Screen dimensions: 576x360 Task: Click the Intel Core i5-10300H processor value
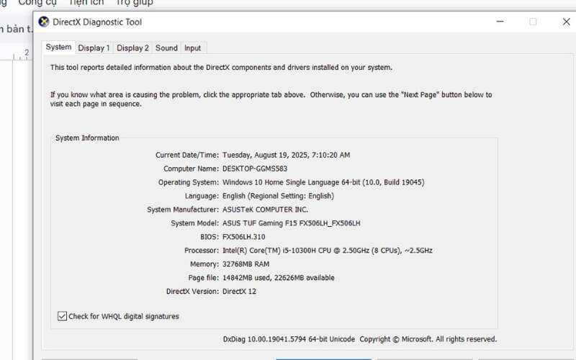pos(327,251)
